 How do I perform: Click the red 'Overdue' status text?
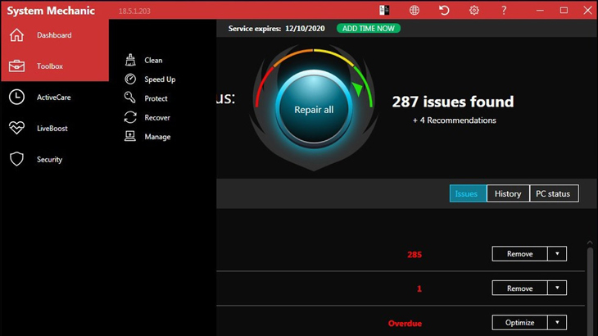[405, 324]
